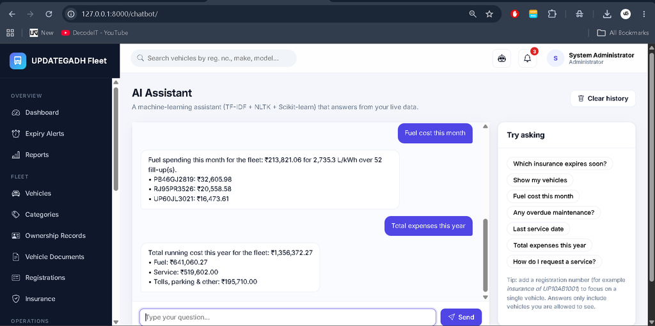655x326 pixels.
Task: Select 'Fuel cost this month' suggestion chip
Action: click(x=543, y=196)
